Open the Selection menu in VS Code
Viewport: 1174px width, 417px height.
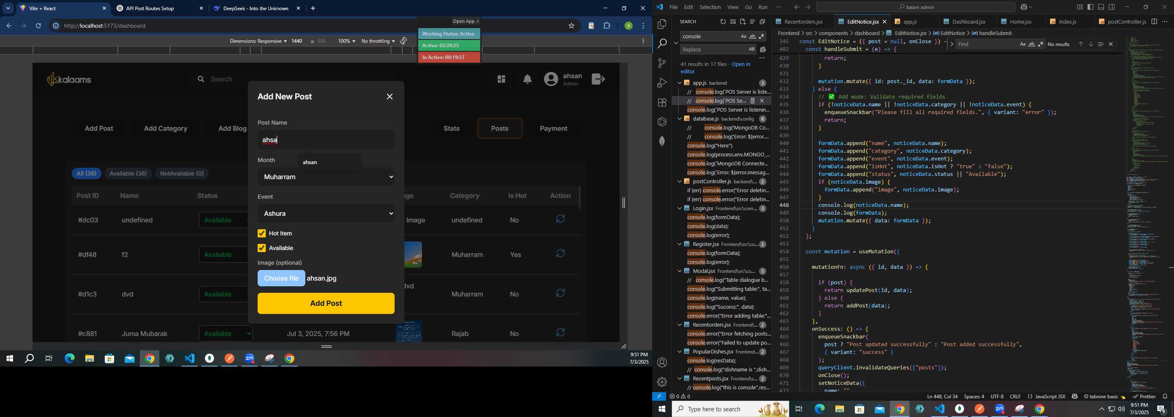(x=710, y=7)
